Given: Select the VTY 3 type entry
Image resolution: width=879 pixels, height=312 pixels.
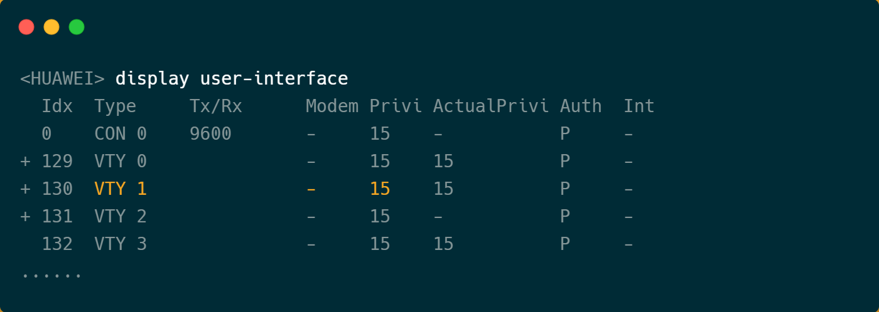Looking at the screenshot, I should pos(121,244).
